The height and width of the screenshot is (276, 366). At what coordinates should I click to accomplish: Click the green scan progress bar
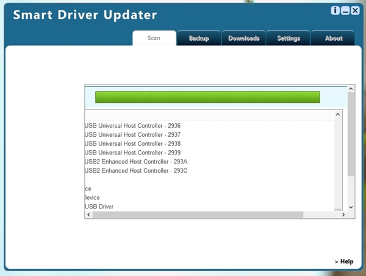[207, 97]
